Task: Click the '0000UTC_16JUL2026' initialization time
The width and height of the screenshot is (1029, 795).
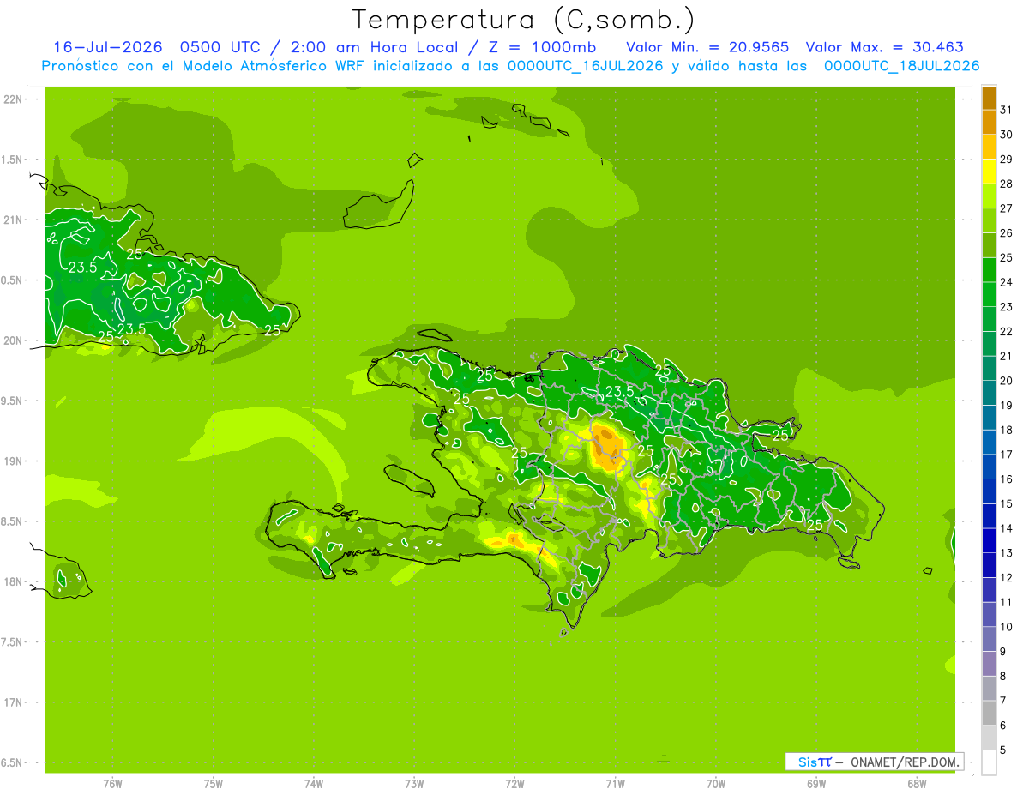Action: (585, 66)
